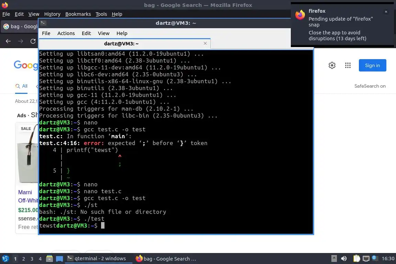
Task: Close the dartz@VM3 terminal tab
Action: click(x=205, y=43)
